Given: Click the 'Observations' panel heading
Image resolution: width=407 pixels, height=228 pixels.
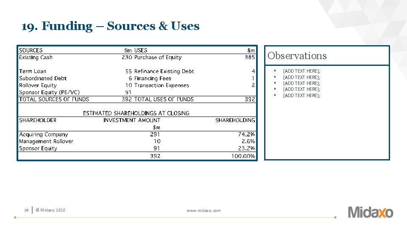Looking at the screenshot, I should [x=297, y=56].
